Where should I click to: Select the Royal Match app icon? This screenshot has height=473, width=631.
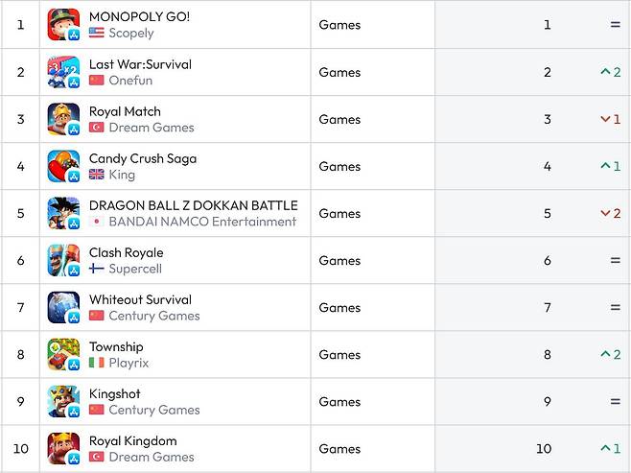click(x=63, y=119)
